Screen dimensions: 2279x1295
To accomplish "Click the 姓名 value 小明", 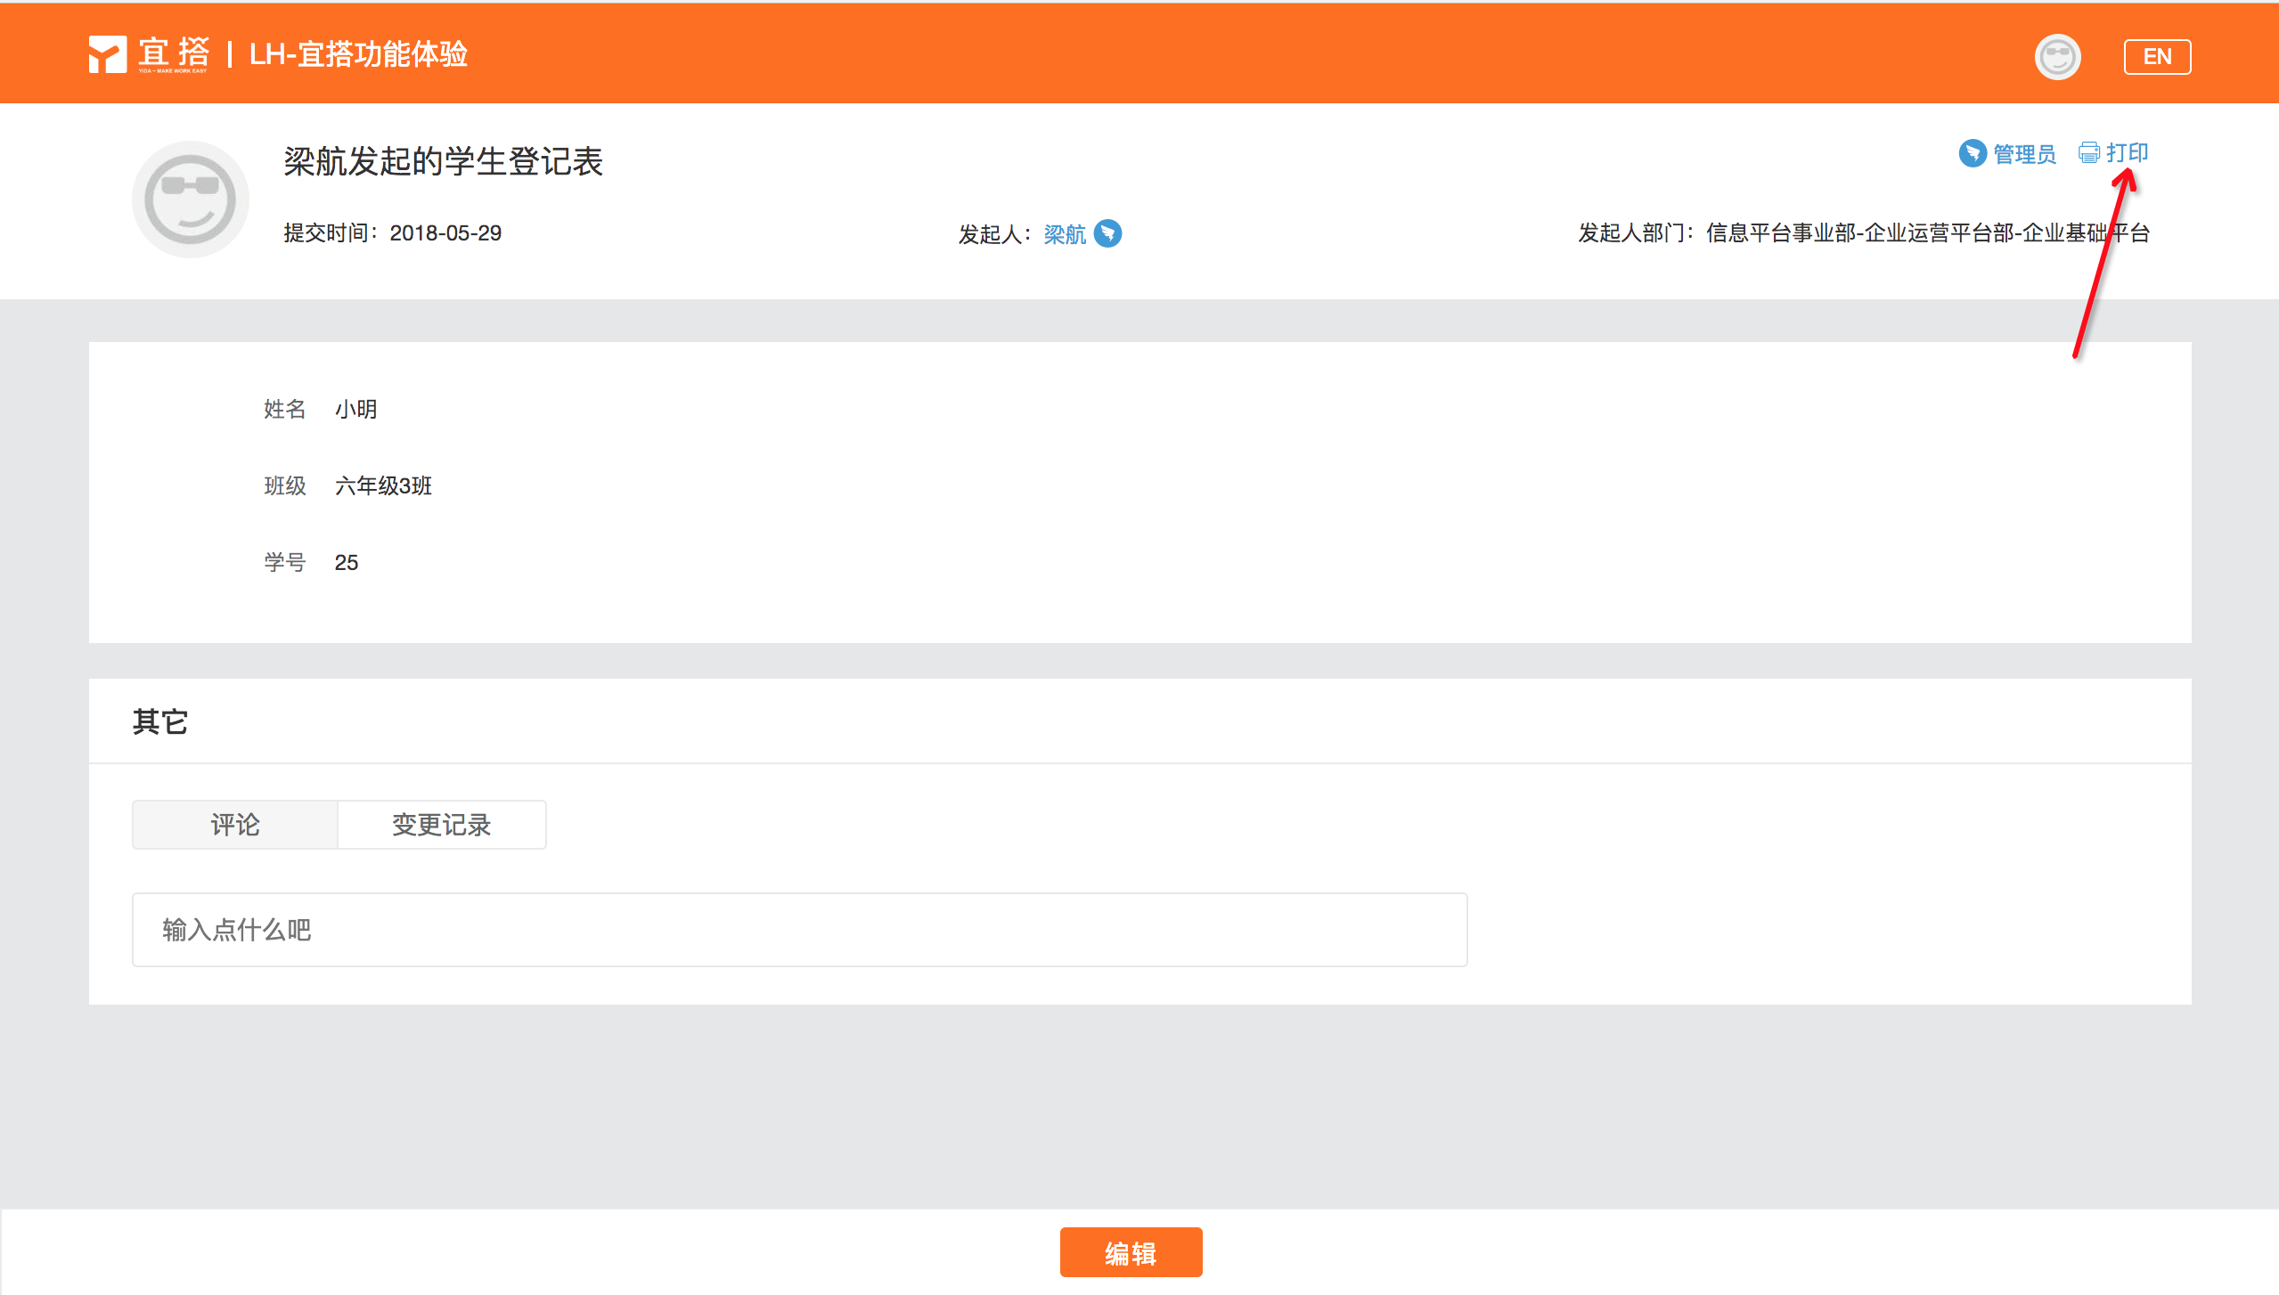I will point(355,409).
